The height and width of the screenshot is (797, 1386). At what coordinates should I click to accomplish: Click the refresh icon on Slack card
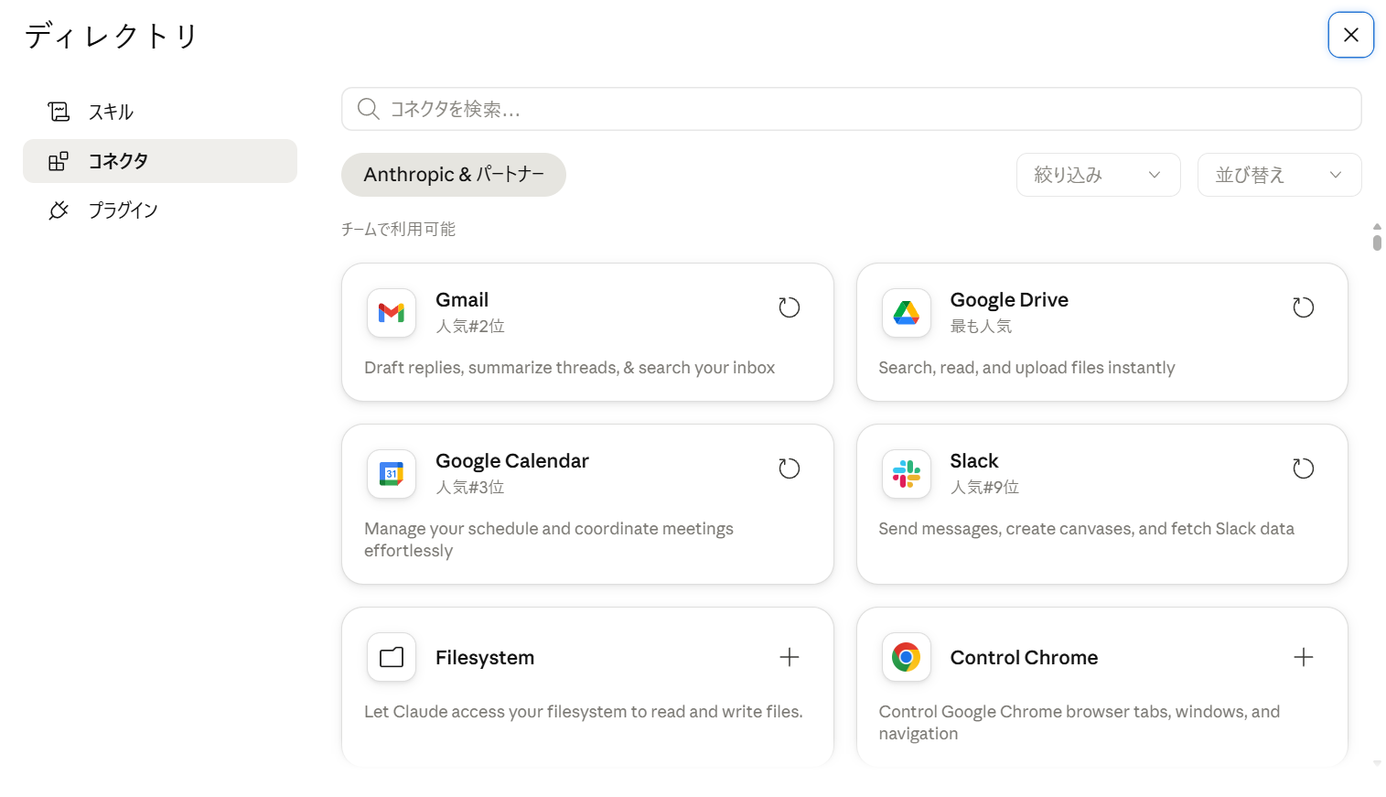tap(1303, 469)
